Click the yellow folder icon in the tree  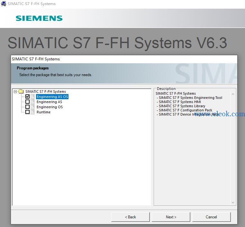(x=21, y=92)
